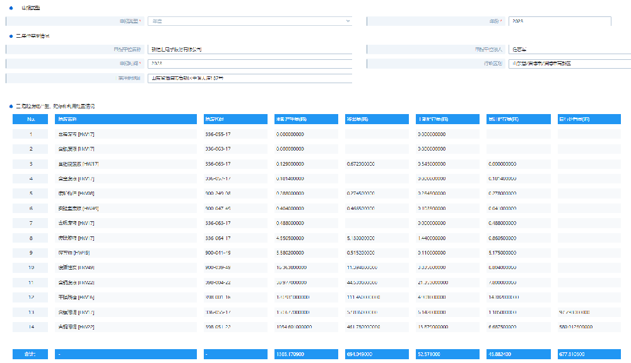Image resolution: width=631 pixels, height=363 pixels.
Task: Click waste code 900-041-49 in row 9
Action: 218,253
